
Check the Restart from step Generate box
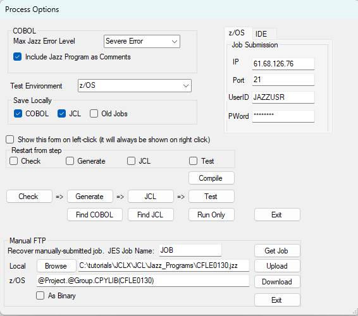tap(70, 161)
